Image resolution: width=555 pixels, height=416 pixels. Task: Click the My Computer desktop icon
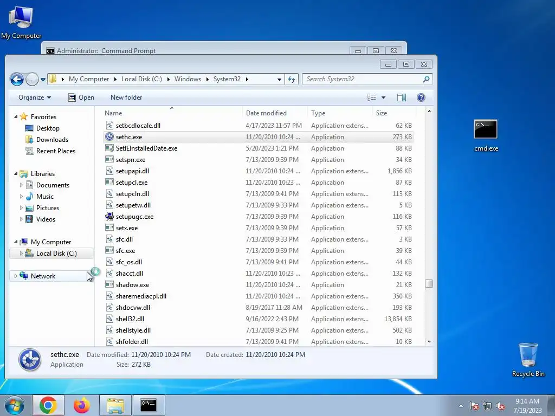point(21,17)
